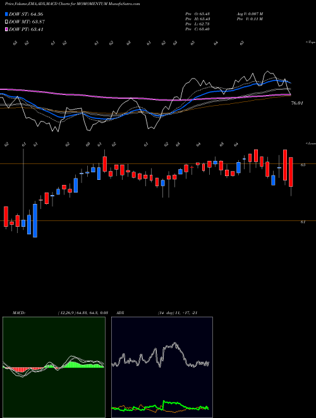Image resolution: width=316 pixels, height=418 pixels.
Task: Click the 'Pre L: 62.73' low value
Action: (x=197, y=24)
